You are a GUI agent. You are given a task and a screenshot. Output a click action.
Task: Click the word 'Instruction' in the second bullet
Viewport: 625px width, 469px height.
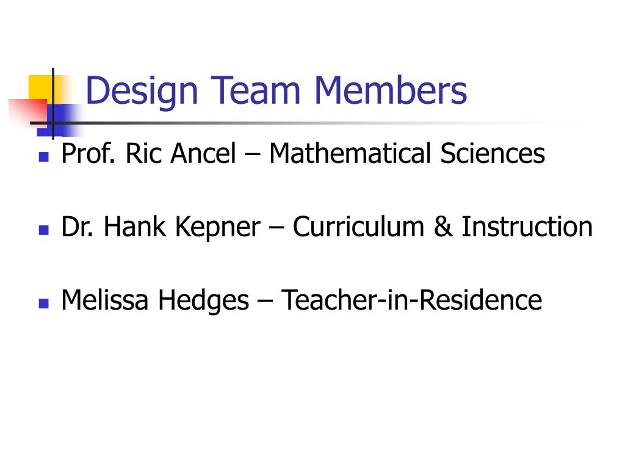tap(527, 227)
